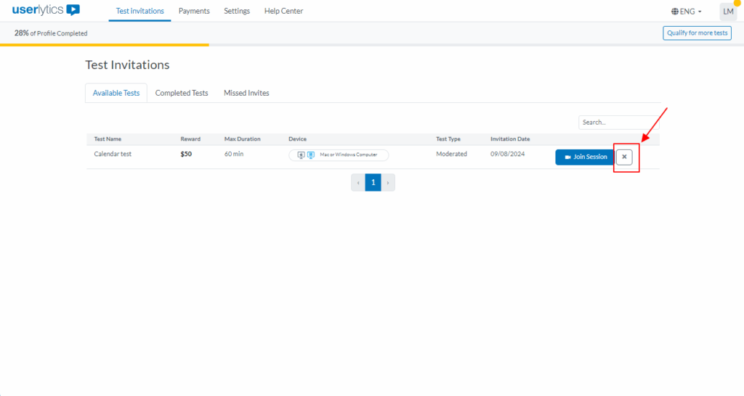
Task: Select the Available Tests tab
Action: (116, 93)
